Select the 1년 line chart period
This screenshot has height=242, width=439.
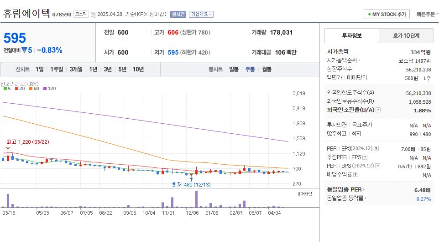[93, 69]
